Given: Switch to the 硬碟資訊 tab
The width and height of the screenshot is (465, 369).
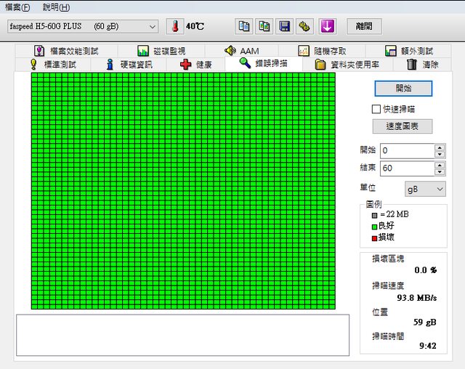Looking at the screenshot, I should click(x=129, y=64).
